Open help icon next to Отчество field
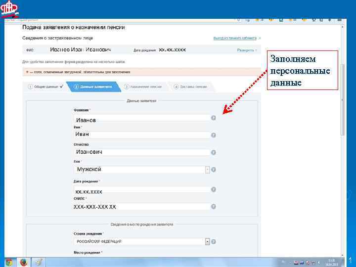 tap(214, 152)
